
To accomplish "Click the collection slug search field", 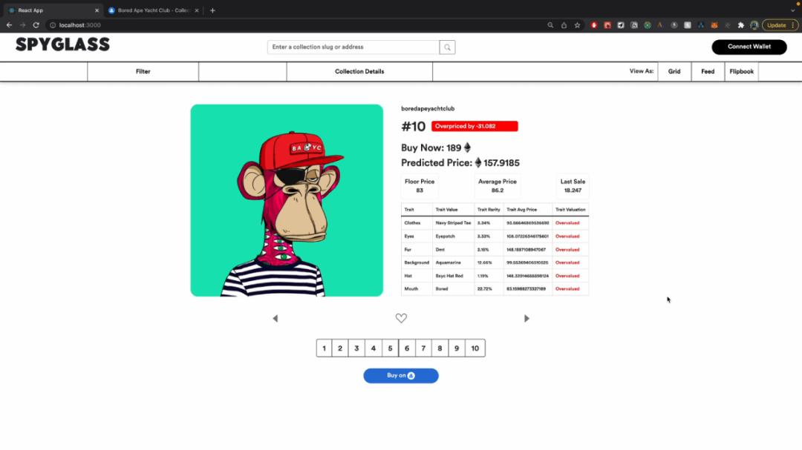I will tap(353, 47).
